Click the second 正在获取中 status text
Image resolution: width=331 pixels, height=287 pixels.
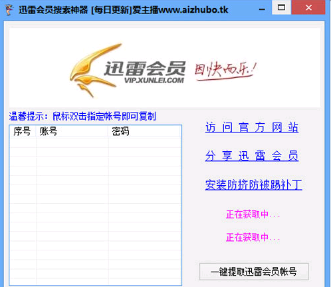point(253,237)
